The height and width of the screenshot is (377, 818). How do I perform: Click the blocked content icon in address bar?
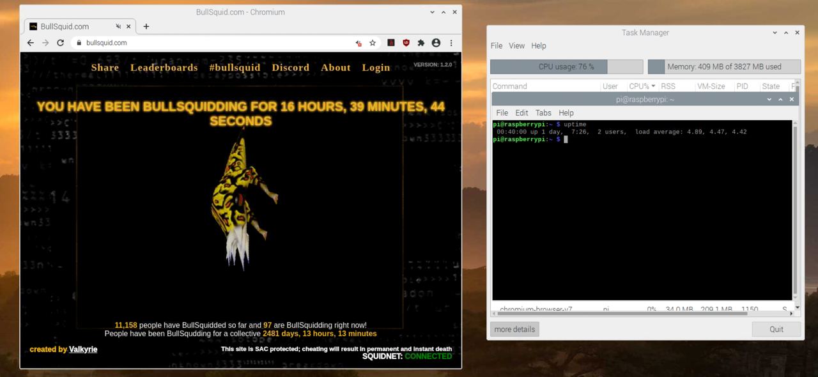pyautogui.click(x=359, y=43)
